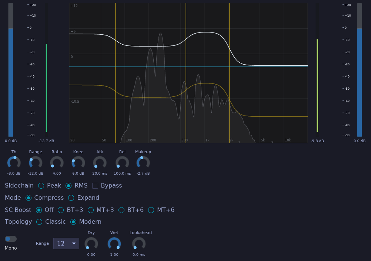371x261 pixels.
Task: Click the -2.7 dB makeup value
Action: 143,174
